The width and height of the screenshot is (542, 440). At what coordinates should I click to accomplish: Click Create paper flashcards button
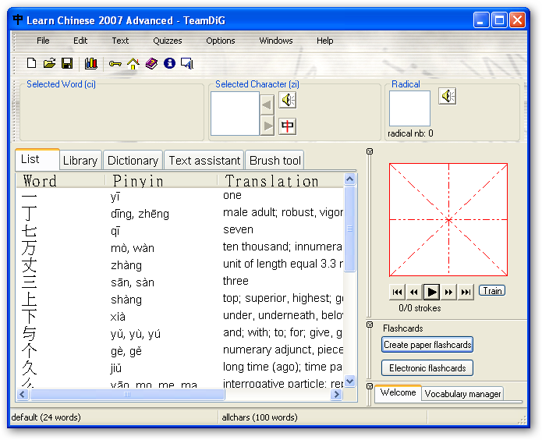pos(427,345)
